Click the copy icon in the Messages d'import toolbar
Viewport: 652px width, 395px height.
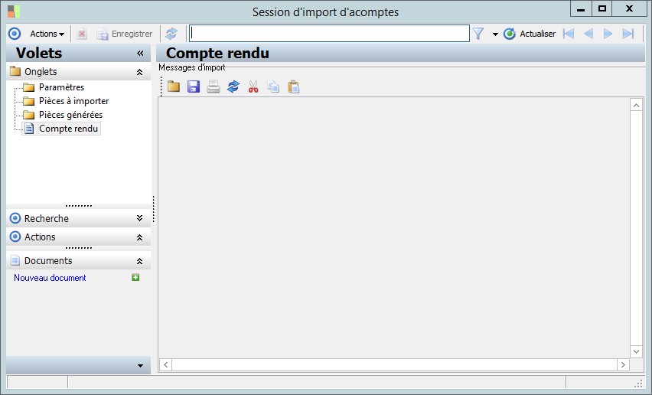273,87
